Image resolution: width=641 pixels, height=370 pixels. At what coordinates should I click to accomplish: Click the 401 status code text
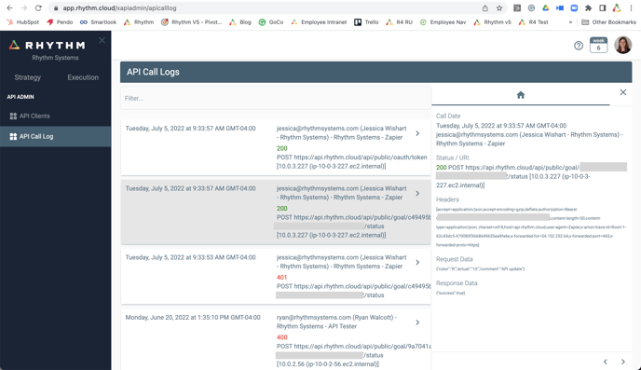pyautogui.click(x=281, y=277)
